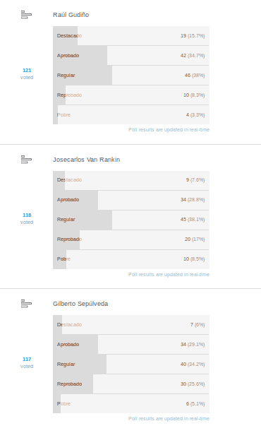Pick Destacado 9 votes row for Van Rankin

point(131,180)
